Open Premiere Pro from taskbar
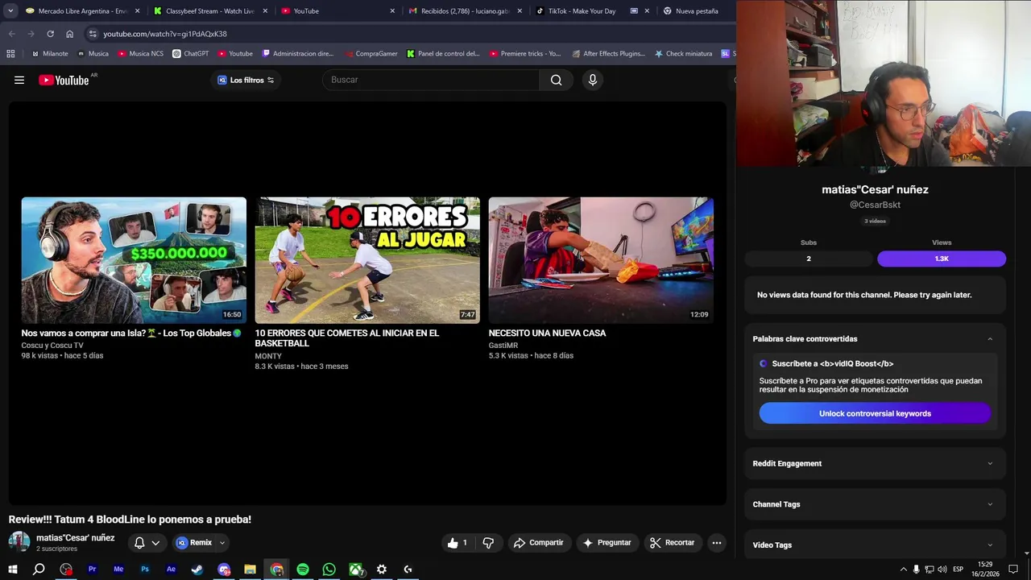 coord(92,570)
